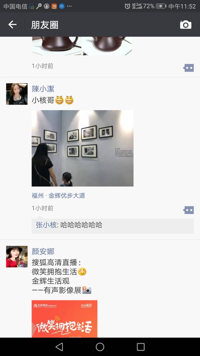Tap the recent apps square button
The width and height of the screenshot is (200, 356).
[x=141, y=347]
